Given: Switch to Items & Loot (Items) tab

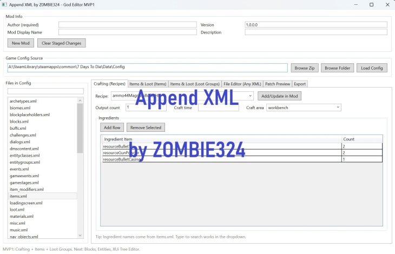Looking at the screenshot, I should tap(148, 84).
